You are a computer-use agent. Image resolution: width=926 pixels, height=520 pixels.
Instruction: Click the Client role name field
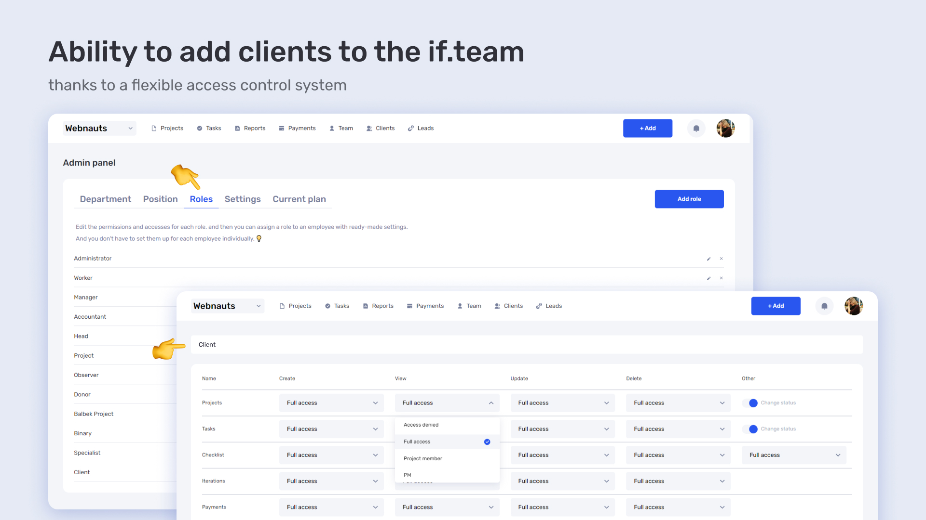click(527, 344)
